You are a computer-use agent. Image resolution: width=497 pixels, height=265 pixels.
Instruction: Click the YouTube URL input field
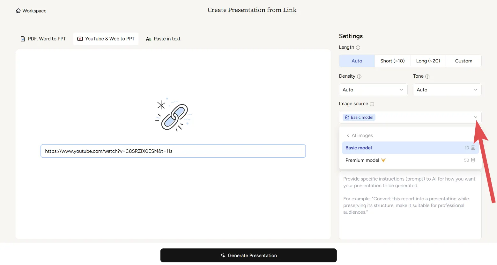click(x=173, y=151)
